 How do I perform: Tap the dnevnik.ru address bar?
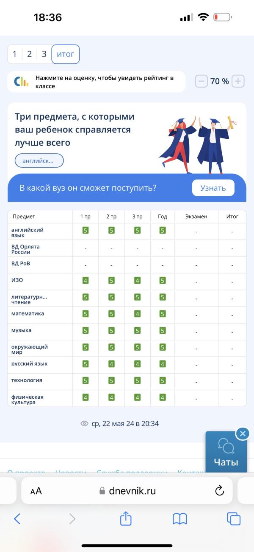coord(127,491)
